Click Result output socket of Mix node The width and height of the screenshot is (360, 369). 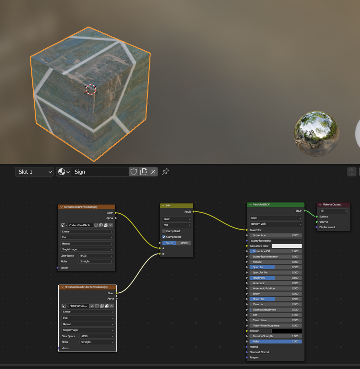(x=194, y=212)
